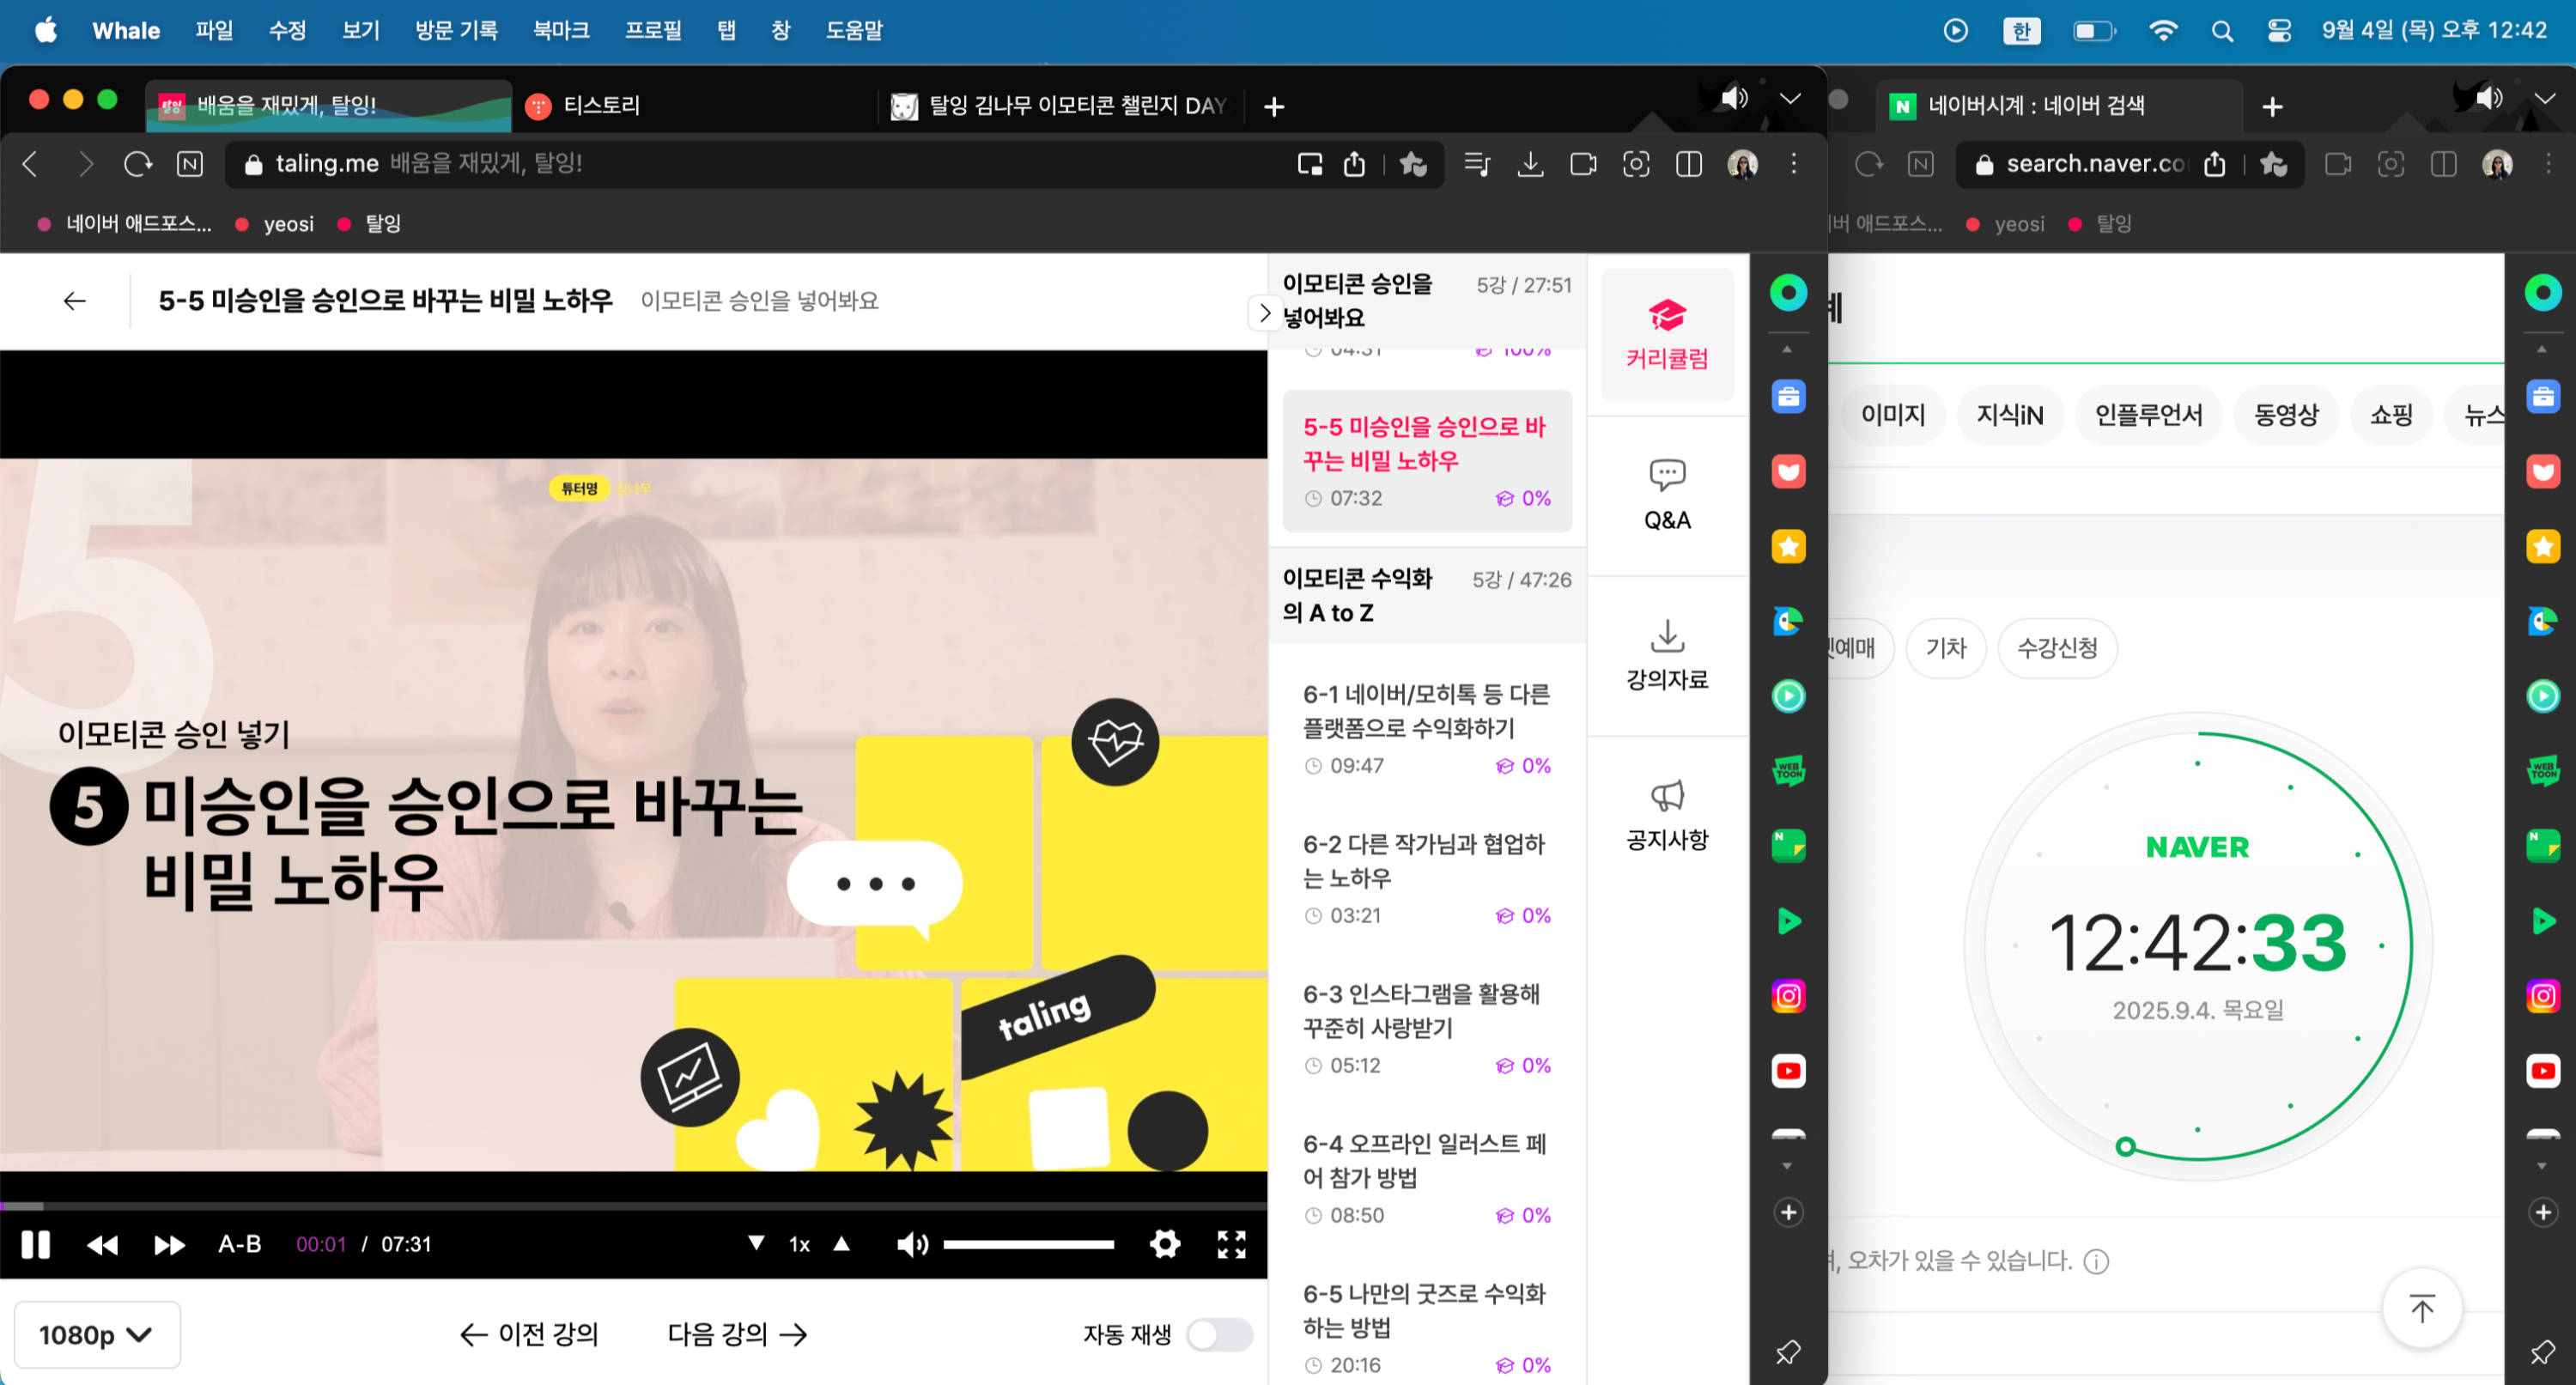The image size is (2576, 1385).
Task: Open video player settings gear
Action: [1165, 1244]
